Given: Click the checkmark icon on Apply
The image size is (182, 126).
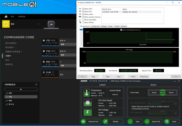Looking at the screenshot, I should tap(130, 122).
